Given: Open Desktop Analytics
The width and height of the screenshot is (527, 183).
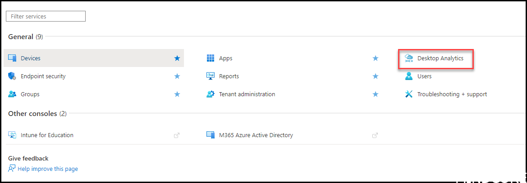Looking at the screenshot, I should point(440,58).
